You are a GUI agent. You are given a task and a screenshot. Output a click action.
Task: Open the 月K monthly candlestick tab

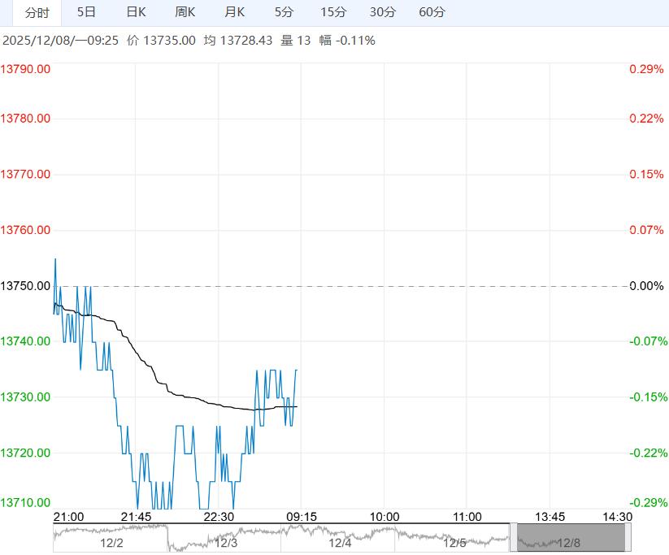click(235, 12)
